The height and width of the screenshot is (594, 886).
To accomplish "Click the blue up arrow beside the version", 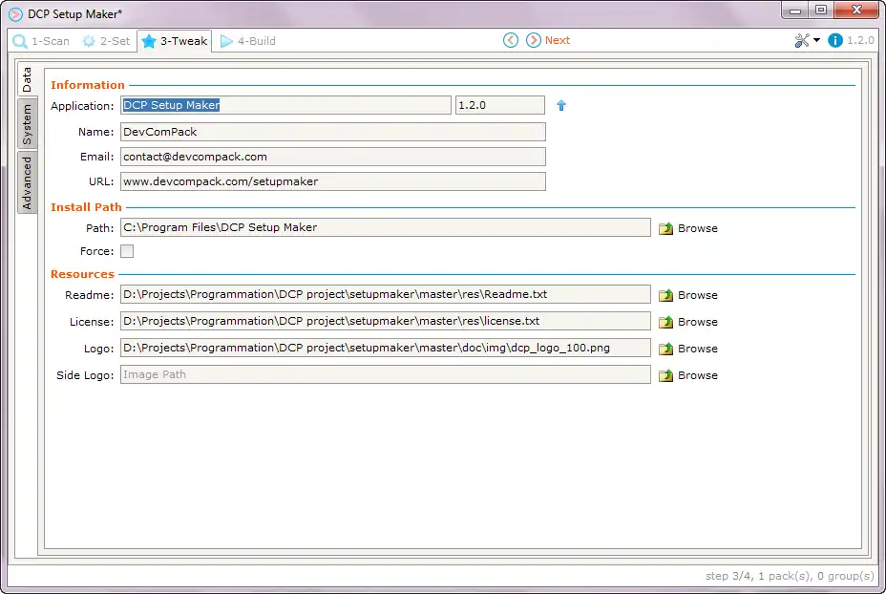I will coord(561,105).
